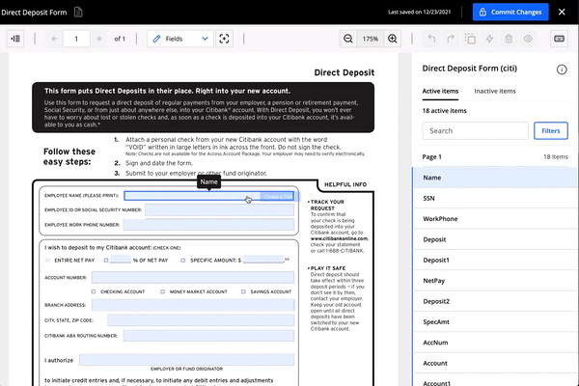This screenshot has width=579, height=386.
Task: Click the lightning bolt action icon
Action: tap(489, 39)
